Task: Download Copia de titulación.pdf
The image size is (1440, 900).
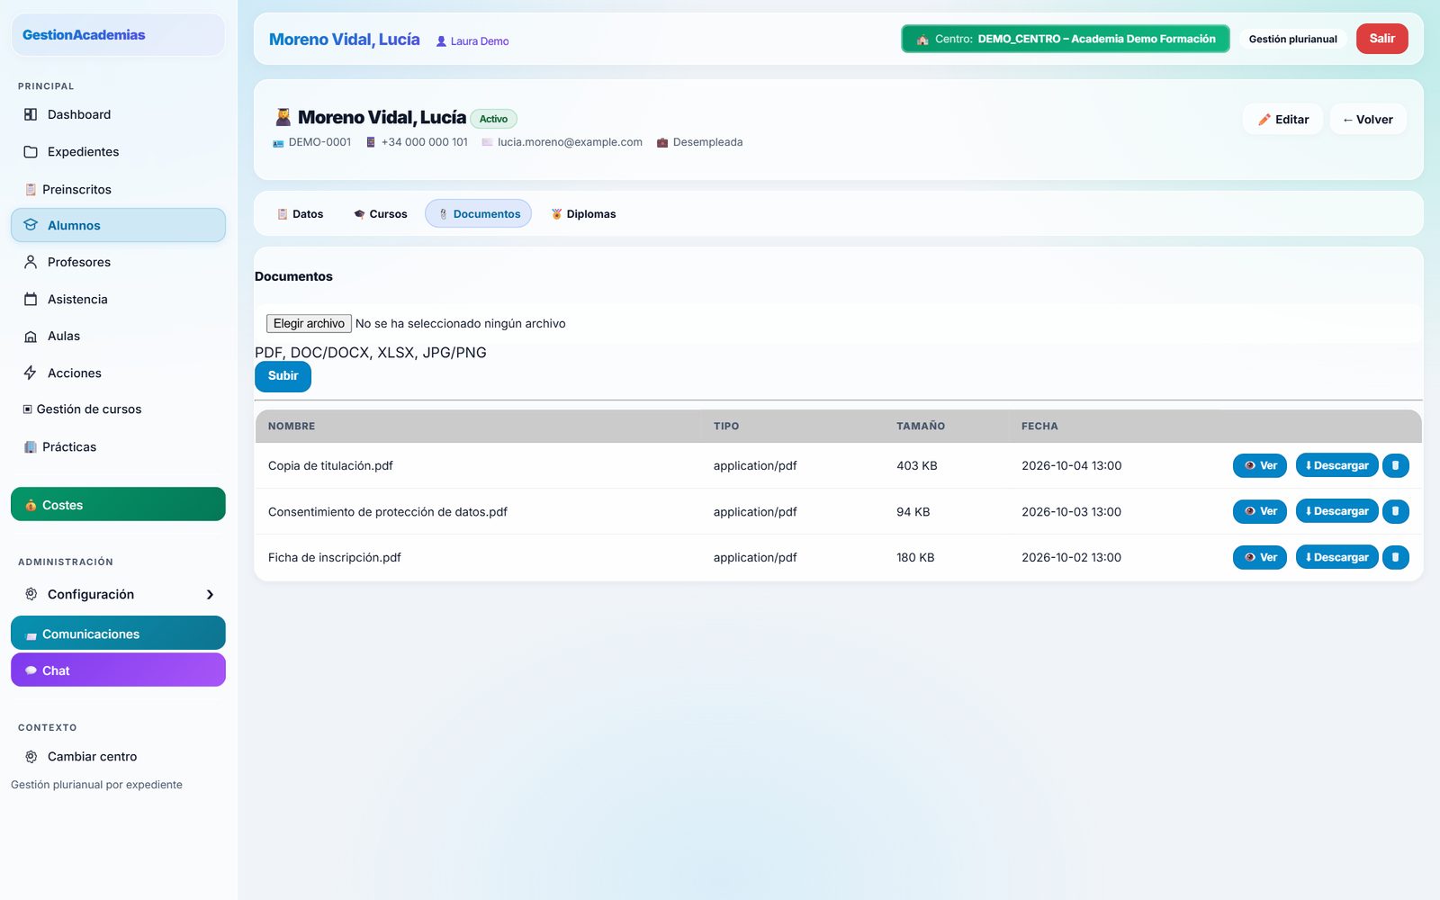Action: pos(1337,465)
